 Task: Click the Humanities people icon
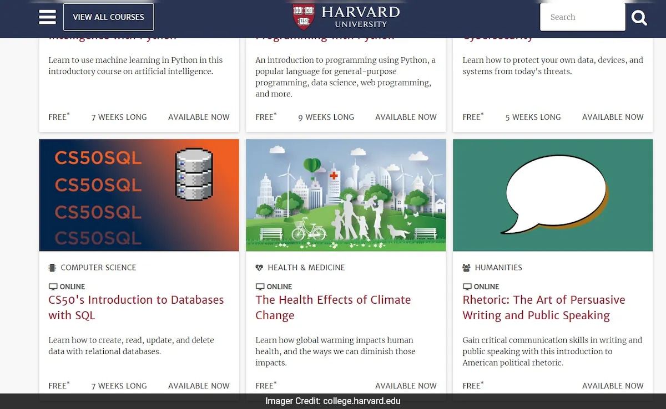point(466,268)
